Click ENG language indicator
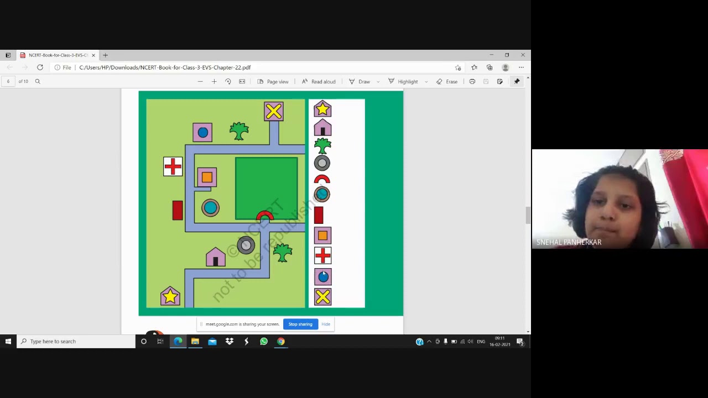 pyautogui.click(x=481, y=342)
